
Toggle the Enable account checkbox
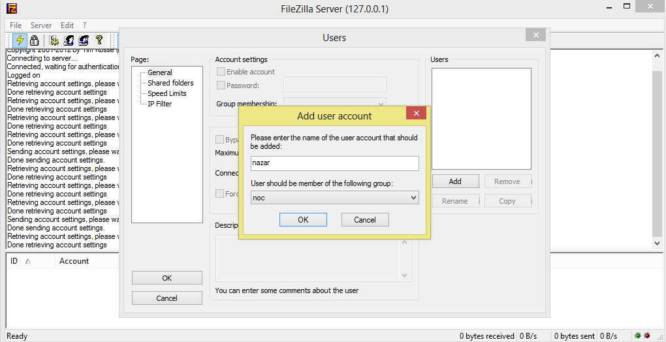click(221, 72)
